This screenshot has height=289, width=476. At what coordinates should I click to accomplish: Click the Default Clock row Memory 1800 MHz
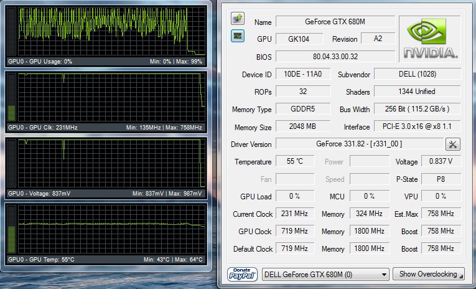coord(370,249)
